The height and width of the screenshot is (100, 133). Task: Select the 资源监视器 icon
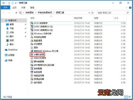pos(32,79)
